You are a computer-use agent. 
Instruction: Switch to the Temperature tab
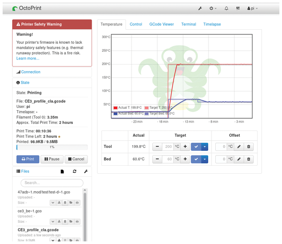111,24
